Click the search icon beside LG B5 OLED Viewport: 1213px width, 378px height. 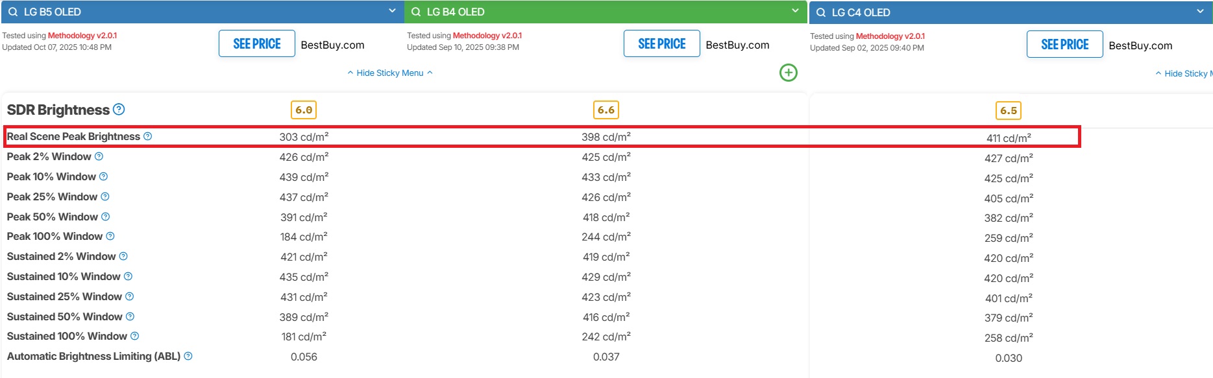[12, 12]
